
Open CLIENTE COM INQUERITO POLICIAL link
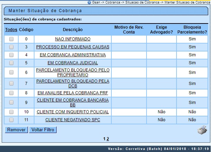pyautogui.click(x=73, y=112)
